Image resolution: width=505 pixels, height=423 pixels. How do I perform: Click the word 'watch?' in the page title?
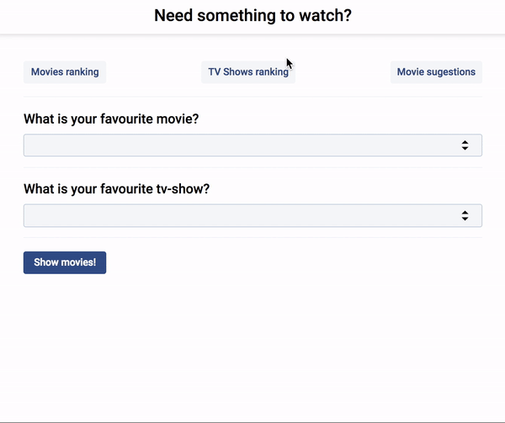click(x=325, y=15)
